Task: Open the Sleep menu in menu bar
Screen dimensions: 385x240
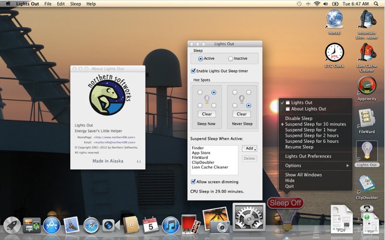Action: pos(75,4)
